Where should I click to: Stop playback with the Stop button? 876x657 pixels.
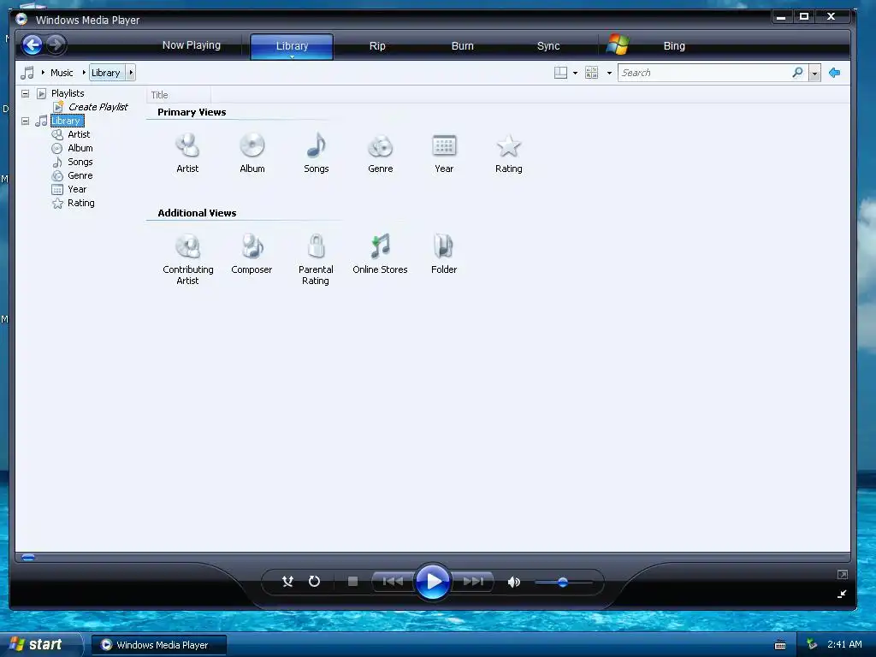click(x=352, y=582)
